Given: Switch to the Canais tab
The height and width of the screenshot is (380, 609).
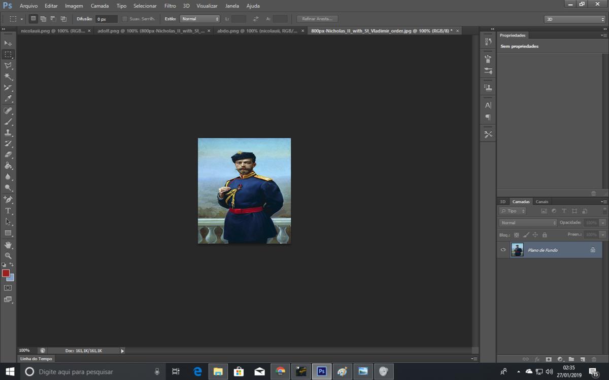Looking at the screenshot, I should [x=542, y=202].
